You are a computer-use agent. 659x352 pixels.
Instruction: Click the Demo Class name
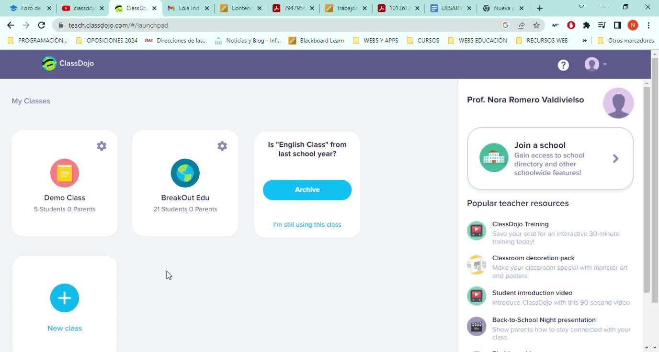pyautogui.click(x=65, y=198)
